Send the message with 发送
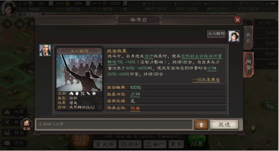Viewport: 279px width, 151px height. [224, 124]
